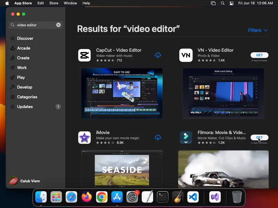Screen dimensions: 278x208
Task: Open the iMovie title link
Action: click(x=103, y=132)
